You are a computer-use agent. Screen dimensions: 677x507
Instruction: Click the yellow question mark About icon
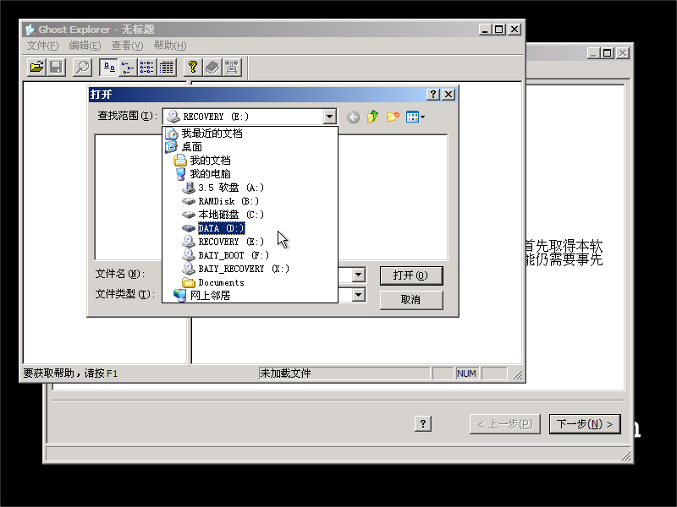pos(193,68)
